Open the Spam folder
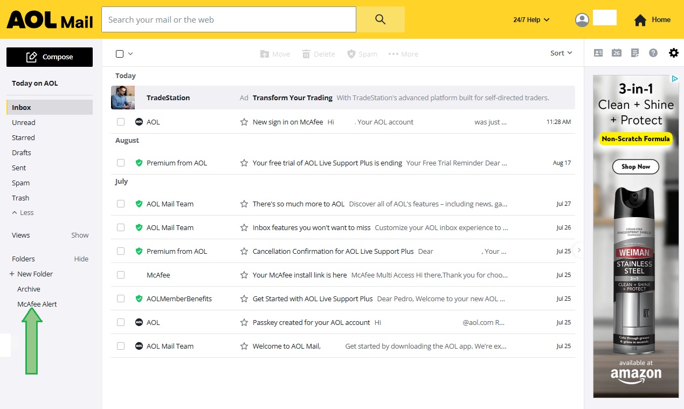This screenshot has height=409, width=684. (21, 183)
